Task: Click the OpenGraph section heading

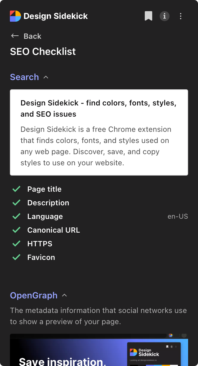Action: click(x=34, y=295)
